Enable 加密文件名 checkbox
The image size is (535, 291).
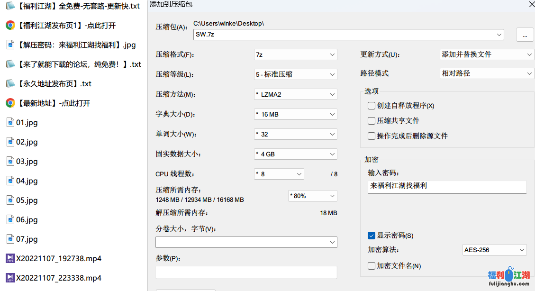point(372,266)
